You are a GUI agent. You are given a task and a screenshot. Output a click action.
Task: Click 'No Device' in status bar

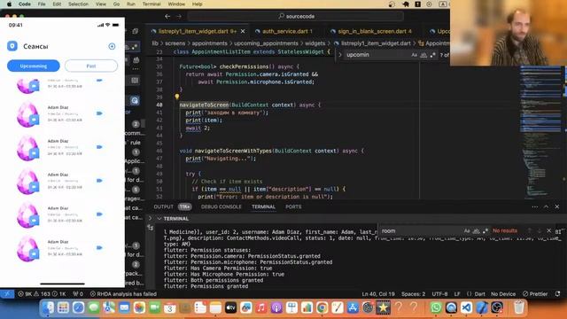coord(503,294)
